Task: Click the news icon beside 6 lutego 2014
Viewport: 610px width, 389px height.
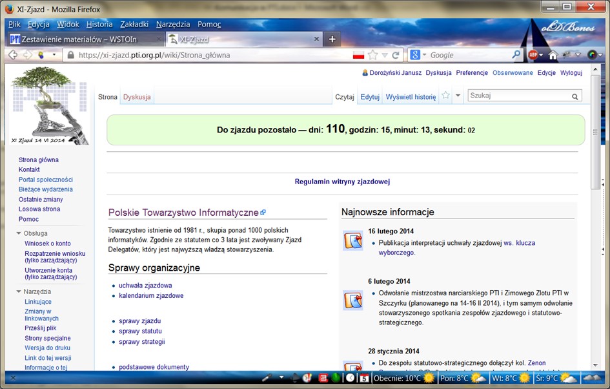Action: [x=353, y=300]
